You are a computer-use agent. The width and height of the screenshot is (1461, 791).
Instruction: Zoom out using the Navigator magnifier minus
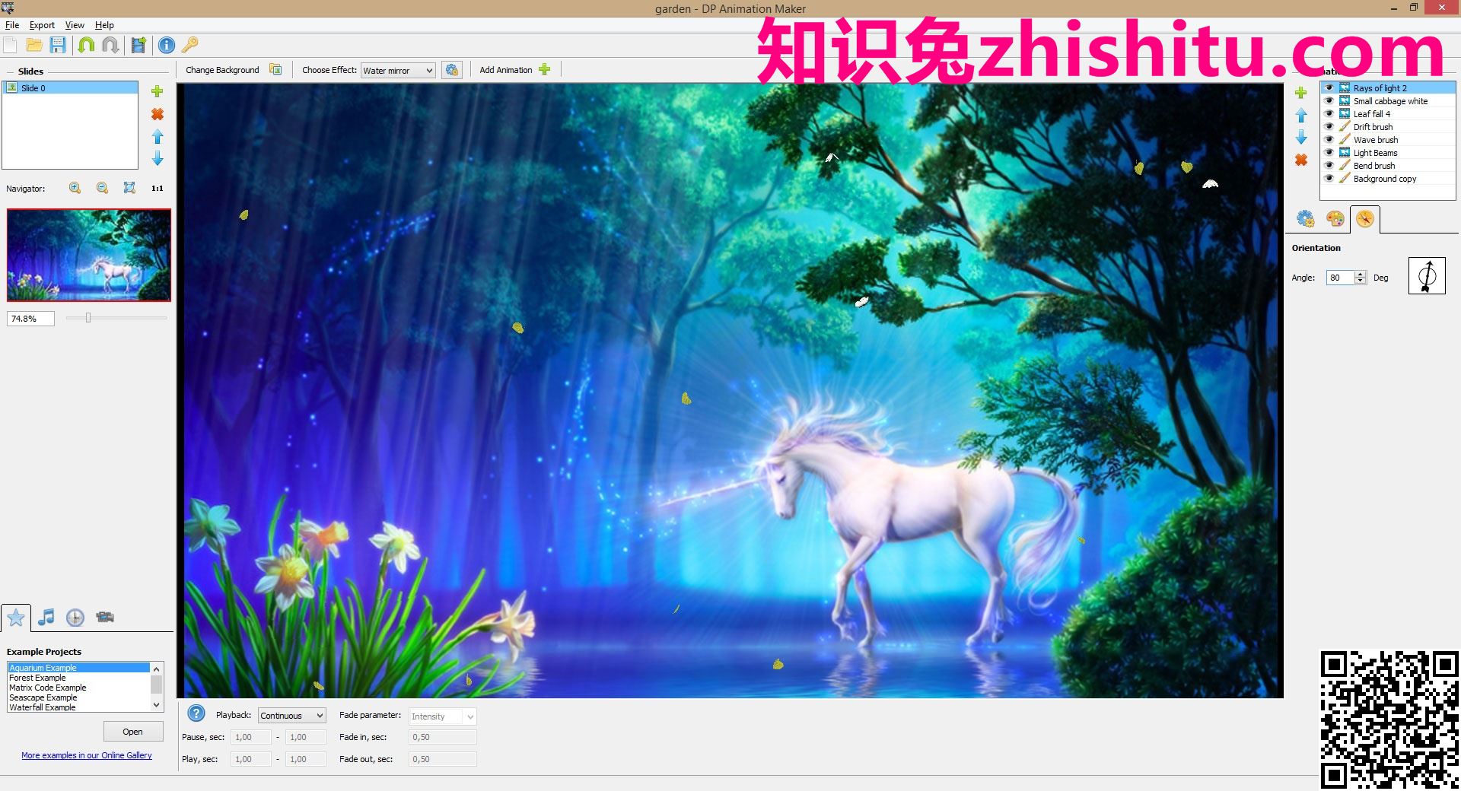(x=102, y=188)
